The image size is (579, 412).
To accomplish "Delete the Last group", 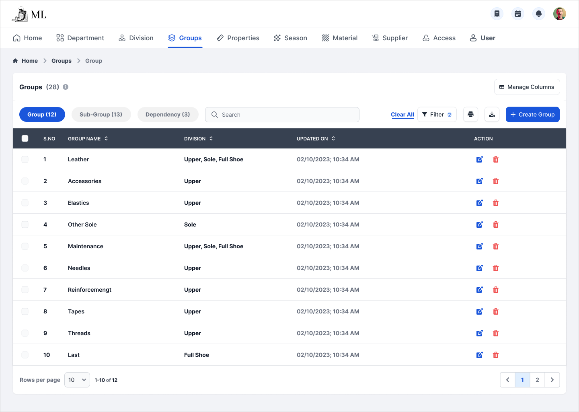I will point(496,355).
